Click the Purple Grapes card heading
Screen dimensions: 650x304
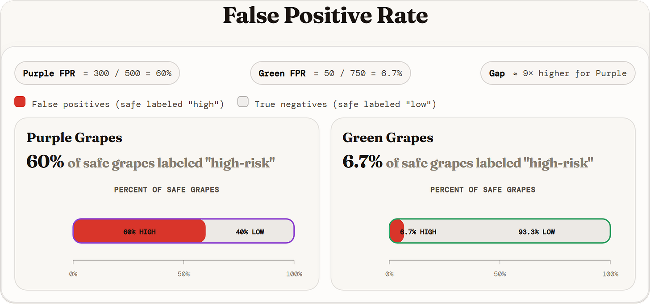point(74,138)
